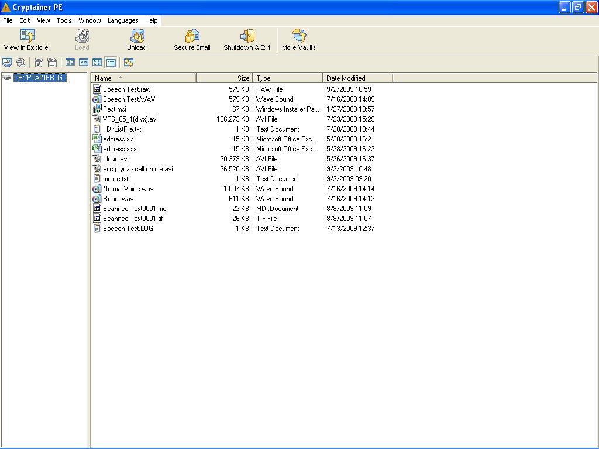The height and width of the screenshot is (449, 599).
Task: Click the shredder trash-bin icon
Action: pyautogui.click(x=38, y=63)
